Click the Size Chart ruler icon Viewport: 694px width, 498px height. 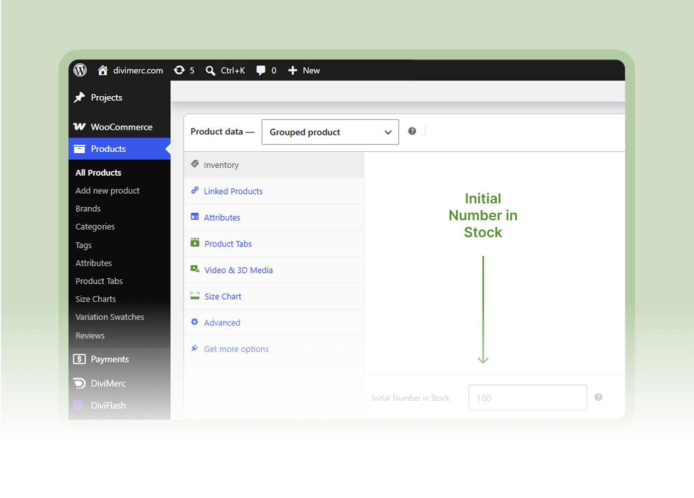[195, 296]
